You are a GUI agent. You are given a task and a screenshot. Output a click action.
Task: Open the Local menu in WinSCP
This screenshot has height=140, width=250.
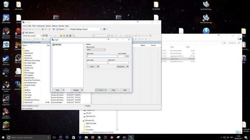coord(25,26)
